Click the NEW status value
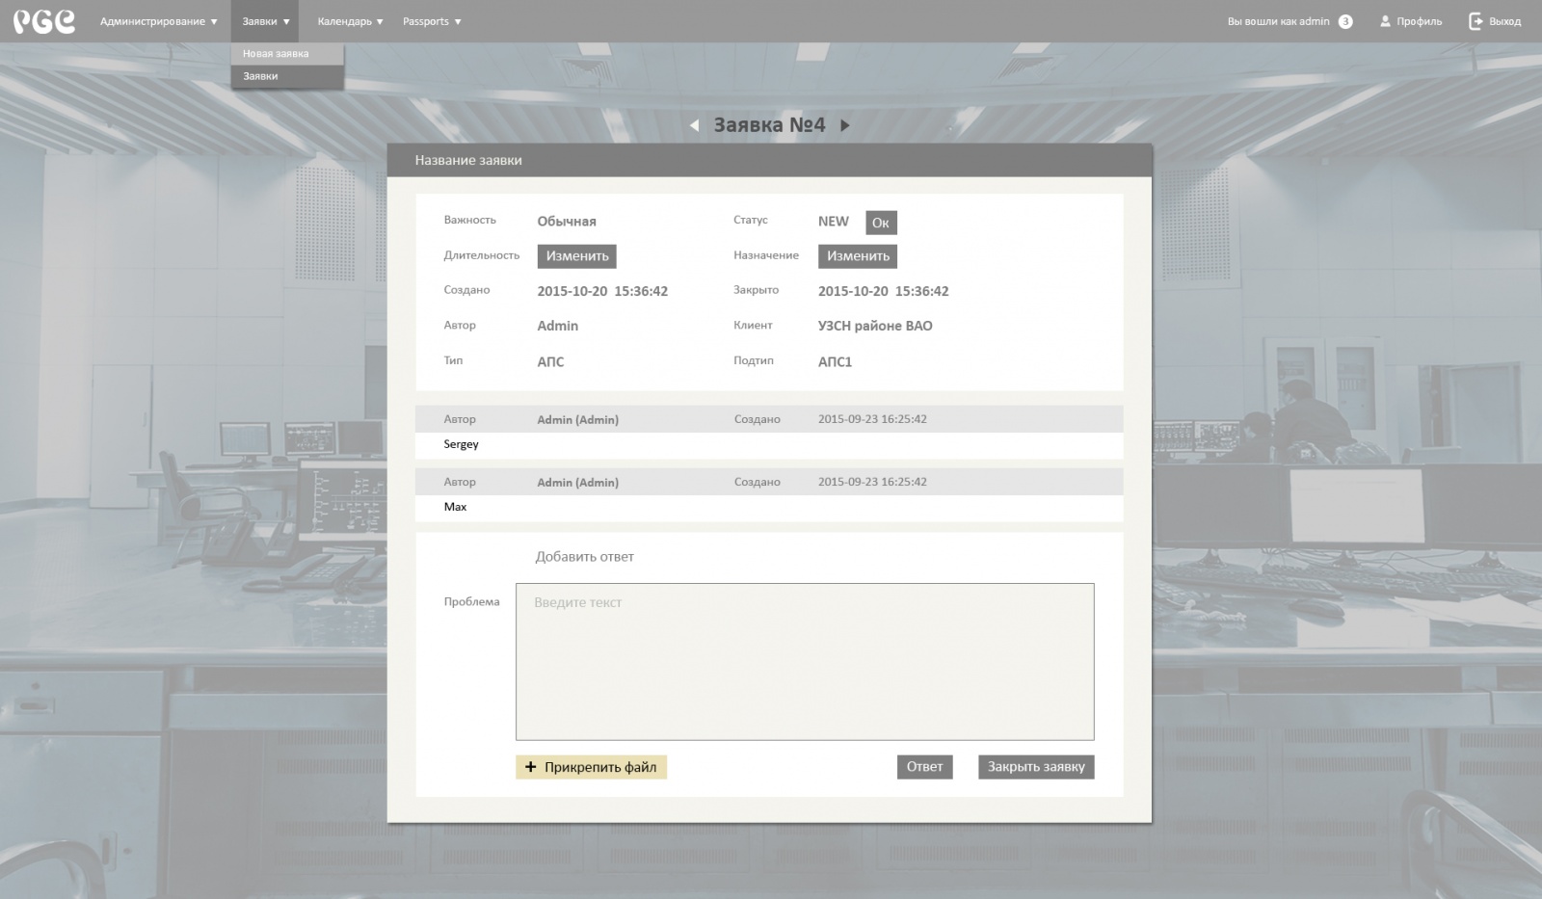The width and height of the screenshot is (1542, 899). tap(834, 222)
